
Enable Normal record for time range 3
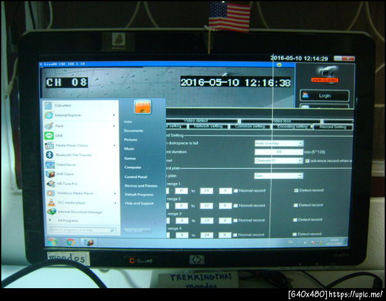(x=235, y=220)
